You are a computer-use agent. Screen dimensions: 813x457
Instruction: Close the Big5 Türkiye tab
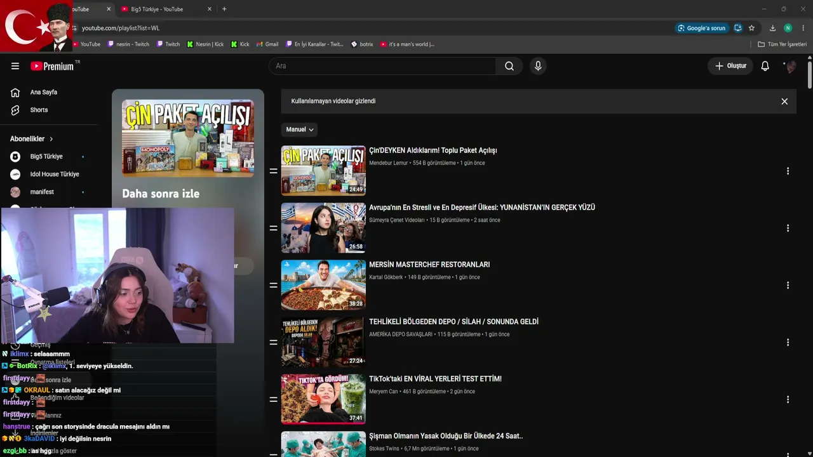point(210,9)
